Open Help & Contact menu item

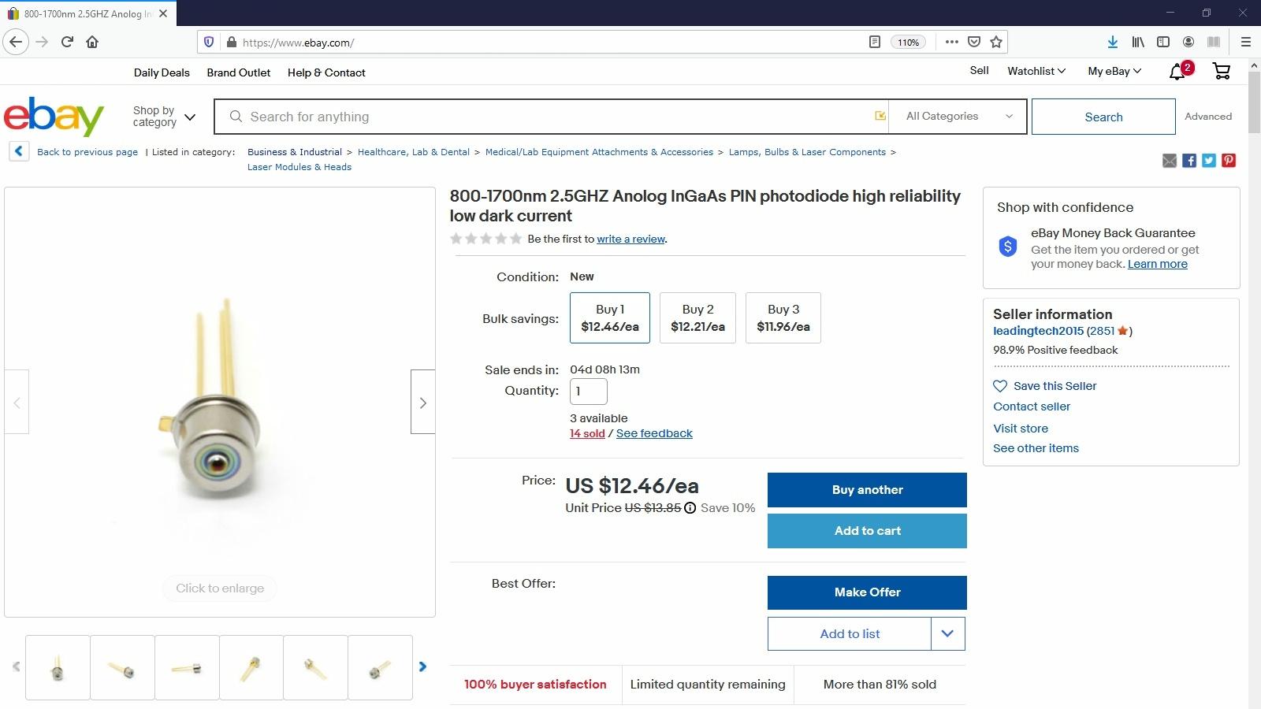(326, 72)
